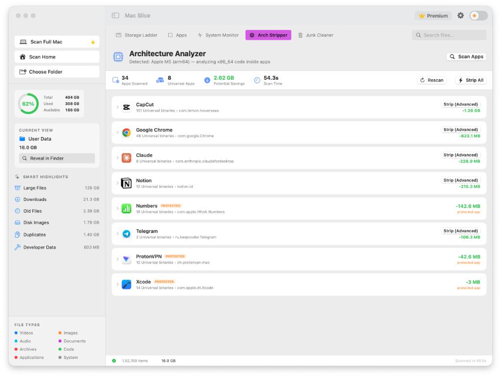Click the Scan Time clock icon
This screenshot has width=501, height=377.
tap(257, 80)
